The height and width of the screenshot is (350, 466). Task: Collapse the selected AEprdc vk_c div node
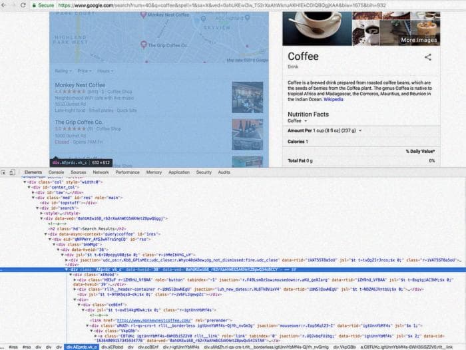pos(67,269)
